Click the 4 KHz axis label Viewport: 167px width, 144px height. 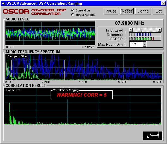[83, 82]
